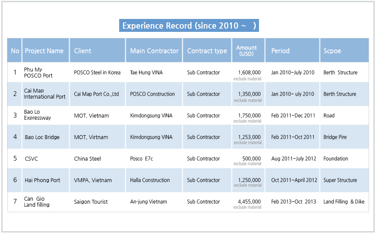376x245 pixels.
Task: Click the Halla Construction contractor cell
Action: [x=154, y=180]
